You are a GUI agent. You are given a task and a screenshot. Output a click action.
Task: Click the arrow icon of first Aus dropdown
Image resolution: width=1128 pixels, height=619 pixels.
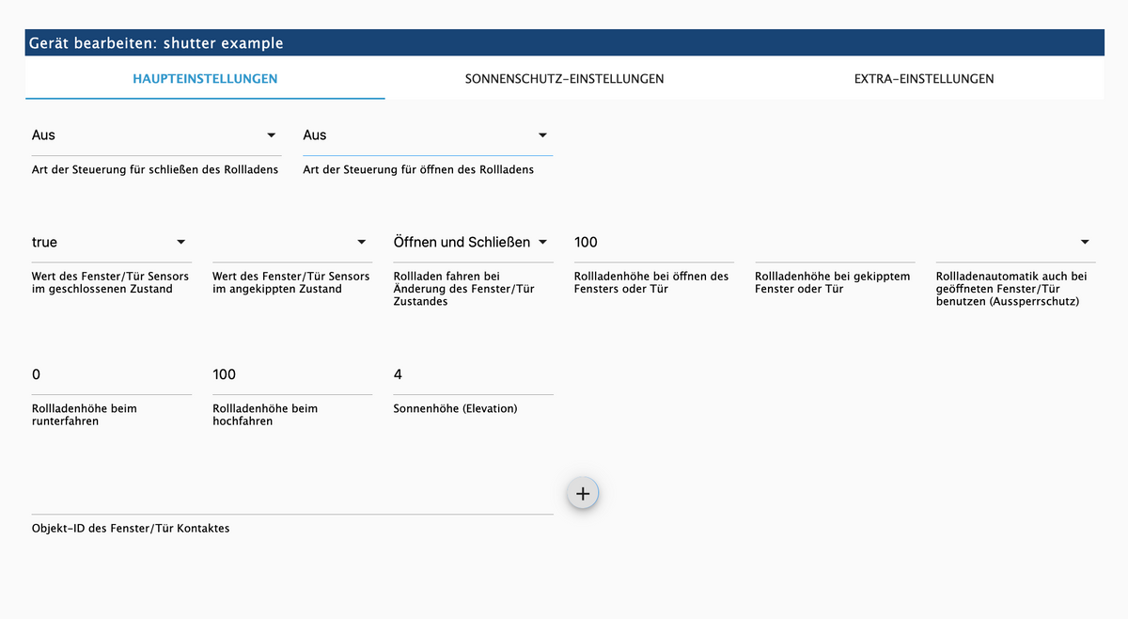click(x=272, y=135)
